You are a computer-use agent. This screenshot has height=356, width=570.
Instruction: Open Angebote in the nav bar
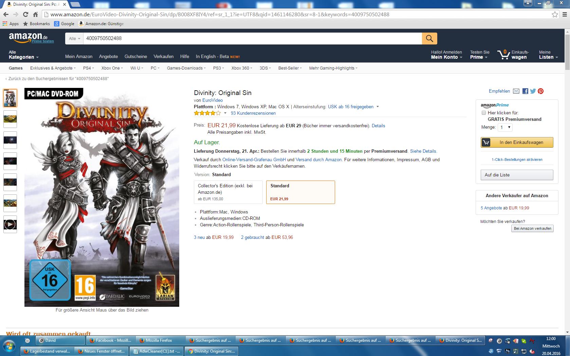[108, 56]
